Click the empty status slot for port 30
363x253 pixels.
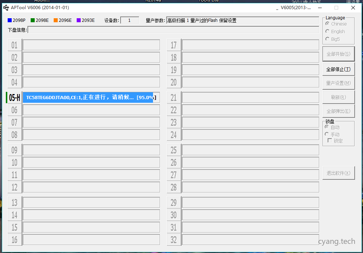pyautogui.click(x=251, y=215)
